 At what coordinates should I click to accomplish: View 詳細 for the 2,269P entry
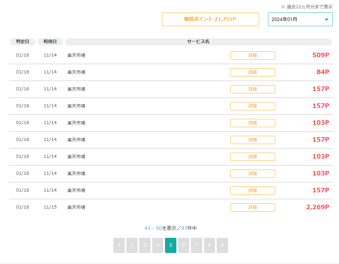[x=253, y=207]
